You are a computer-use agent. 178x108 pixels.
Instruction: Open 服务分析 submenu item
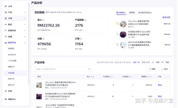click(11, 85)
